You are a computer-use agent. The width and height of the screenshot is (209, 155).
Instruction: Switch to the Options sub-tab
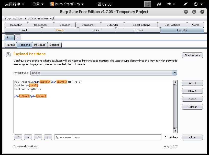pos(54,45)
